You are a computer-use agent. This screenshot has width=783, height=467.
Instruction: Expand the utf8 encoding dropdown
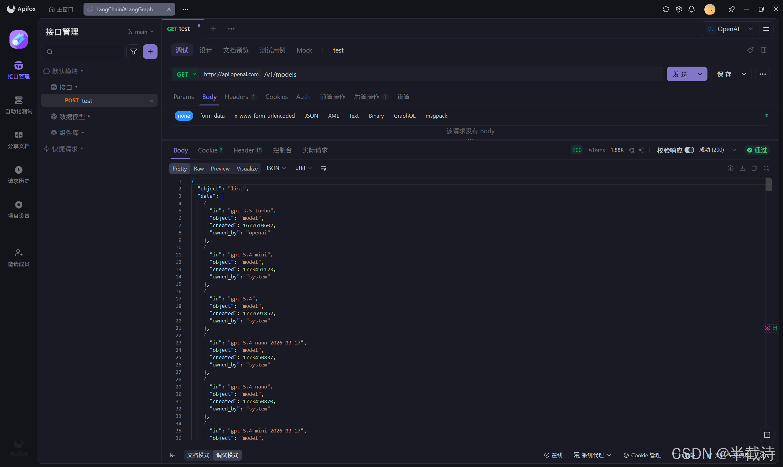(303, 168)
